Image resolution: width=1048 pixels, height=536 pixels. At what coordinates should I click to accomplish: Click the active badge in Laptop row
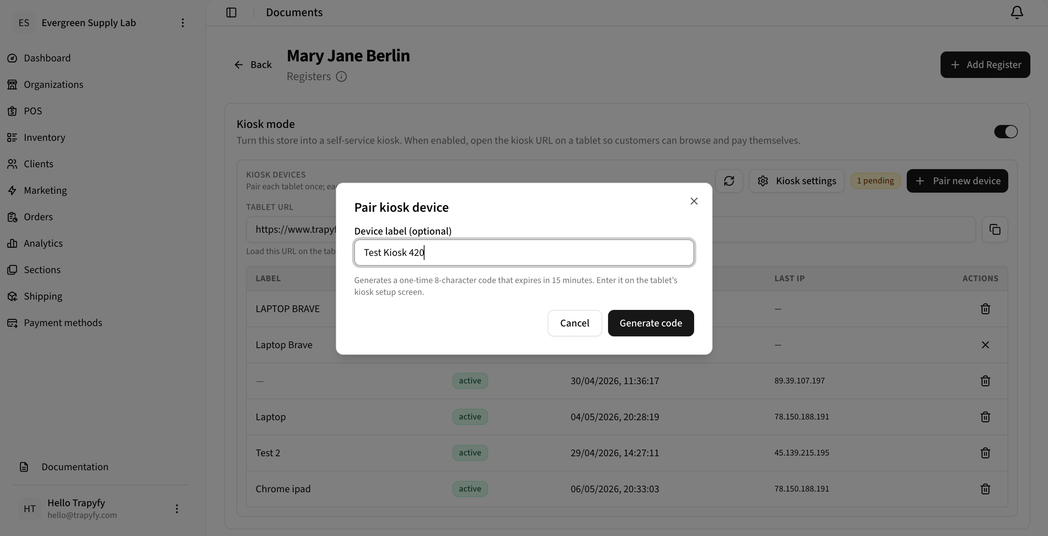tap(470, 417)
